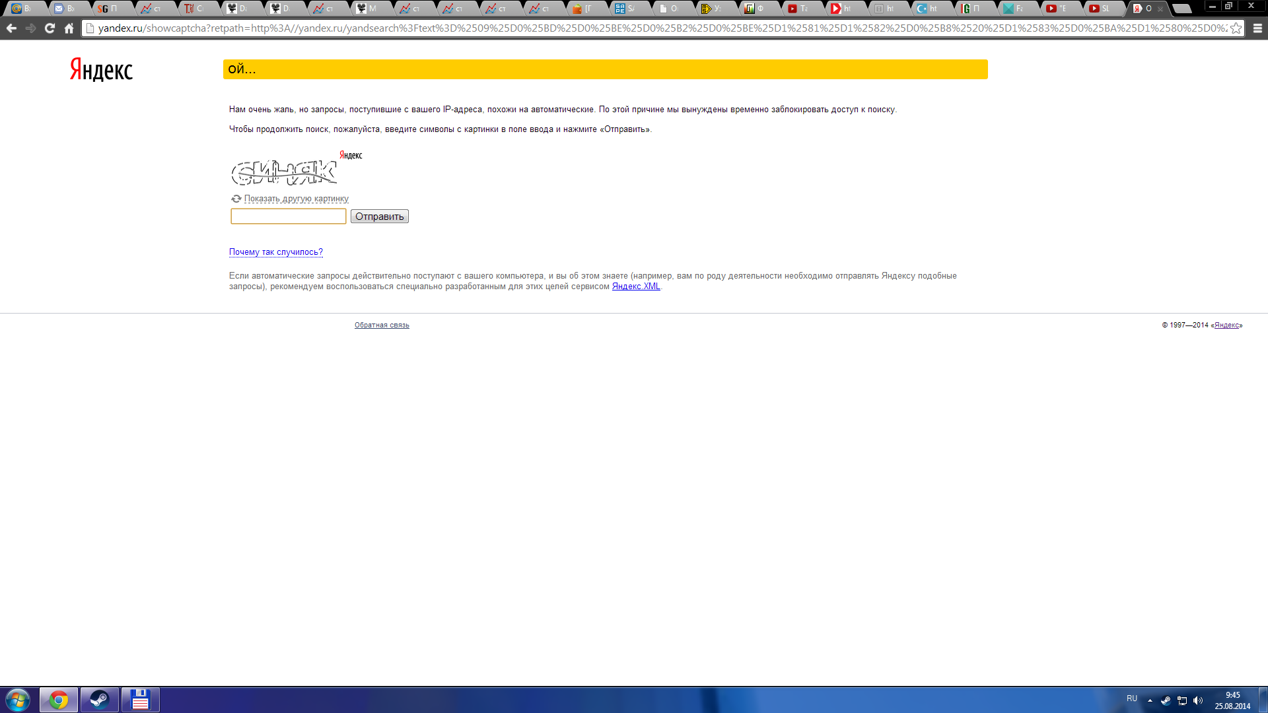Viewport: 1268px width, 713px height.
Task: Switch to the blue envelope mail tab
Action: click(65, 9)
